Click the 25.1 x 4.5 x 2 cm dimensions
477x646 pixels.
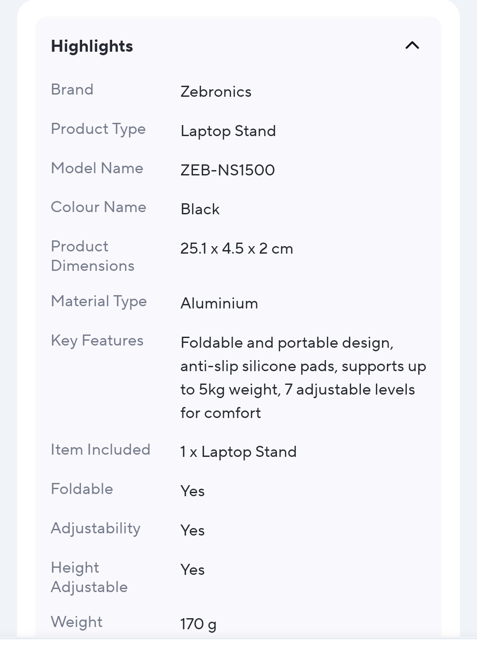click(237, 249)
